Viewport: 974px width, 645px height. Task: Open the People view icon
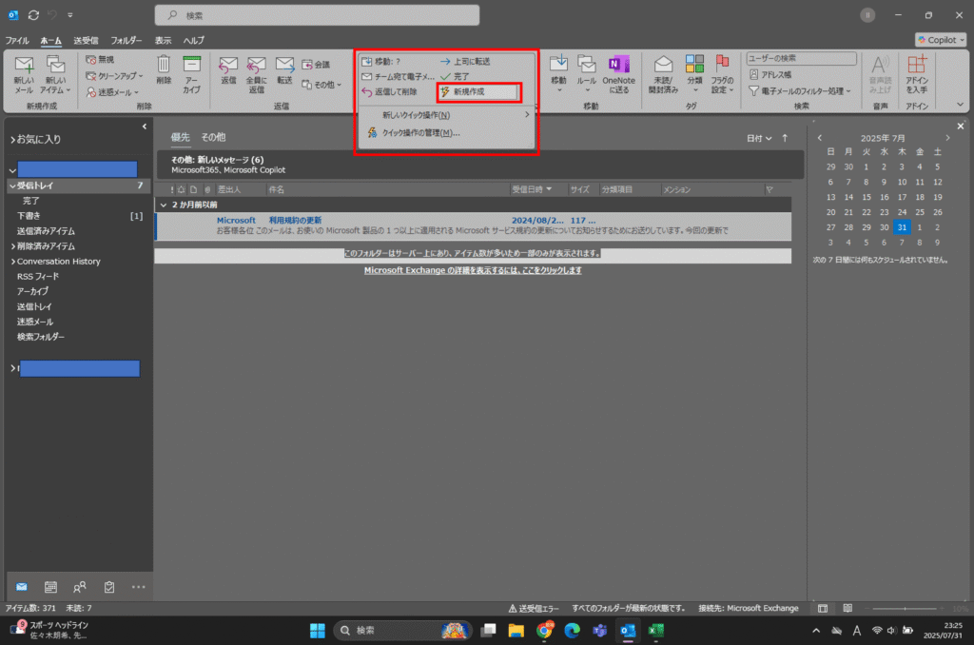[80, 587]
